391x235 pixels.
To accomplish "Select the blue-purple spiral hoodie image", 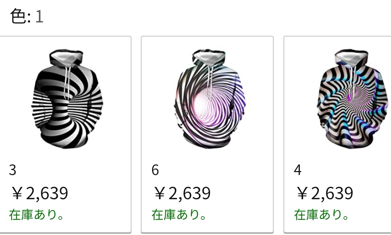I will click(352, 99).
